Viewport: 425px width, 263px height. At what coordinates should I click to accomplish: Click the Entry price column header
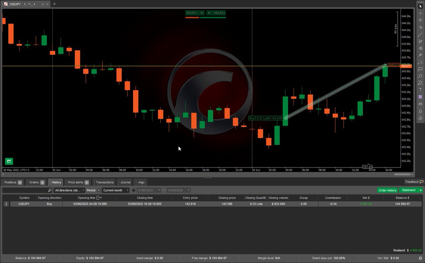click(x=191, y=198)
